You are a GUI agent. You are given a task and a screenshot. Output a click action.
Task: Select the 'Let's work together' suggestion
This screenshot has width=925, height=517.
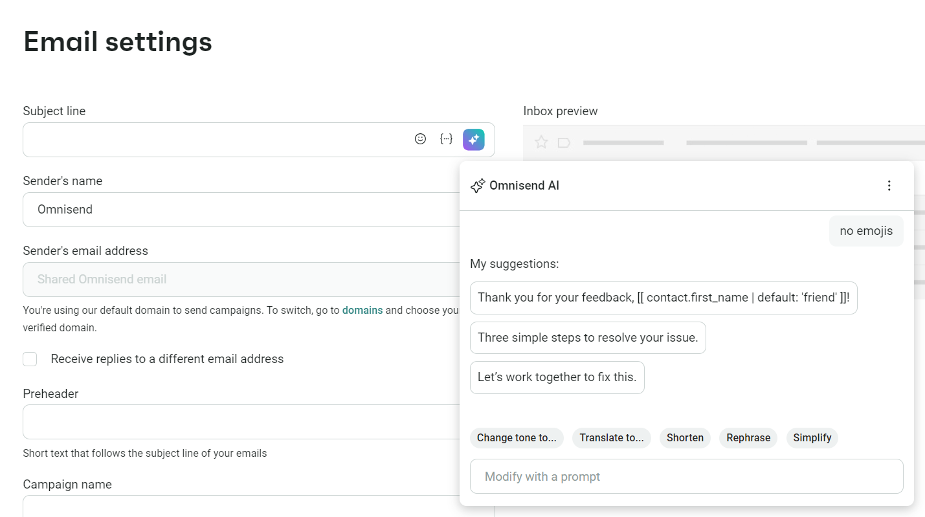[557, 377]
